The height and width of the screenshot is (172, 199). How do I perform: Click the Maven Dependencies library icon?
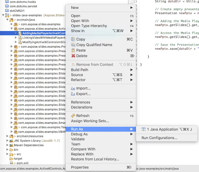pos(11,145)
